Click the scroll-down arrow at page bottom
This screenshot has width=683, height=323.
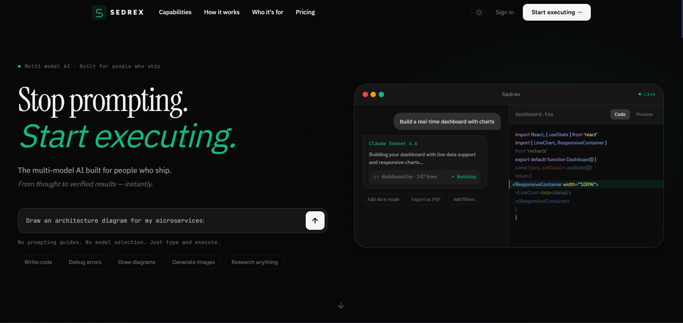(341, 306)
